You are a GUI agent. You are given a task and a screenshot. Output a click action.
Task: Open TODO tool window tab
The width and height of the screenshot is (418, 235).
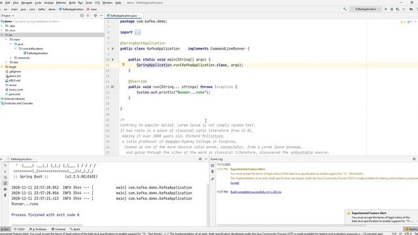[19, 229]
